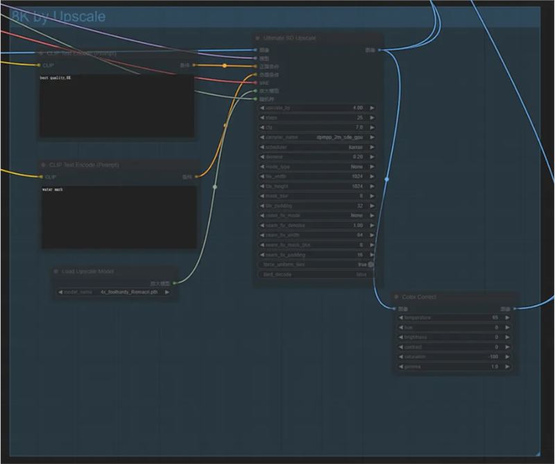Click the Color Correct node title
Viewport: 555px width, 464px height.
(419, 297)
